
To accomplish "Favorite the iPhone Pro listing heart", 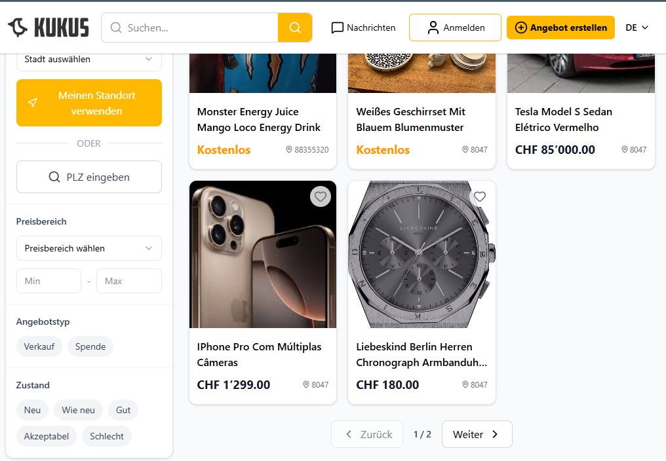I will point(321,196).
